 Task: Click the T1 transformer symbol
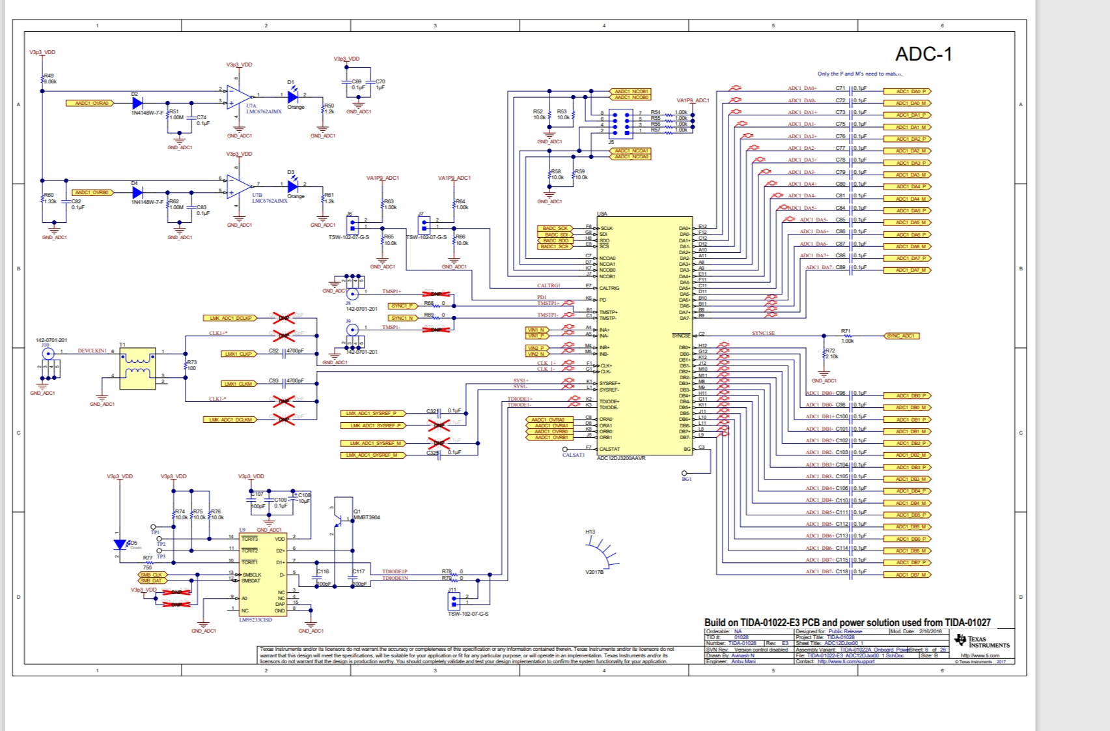137,368
